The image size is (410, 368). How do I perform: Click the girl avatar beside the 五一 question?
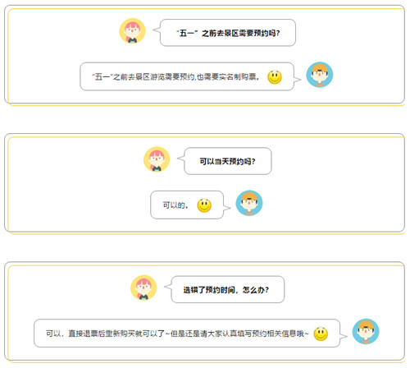[x=132, y=31]
